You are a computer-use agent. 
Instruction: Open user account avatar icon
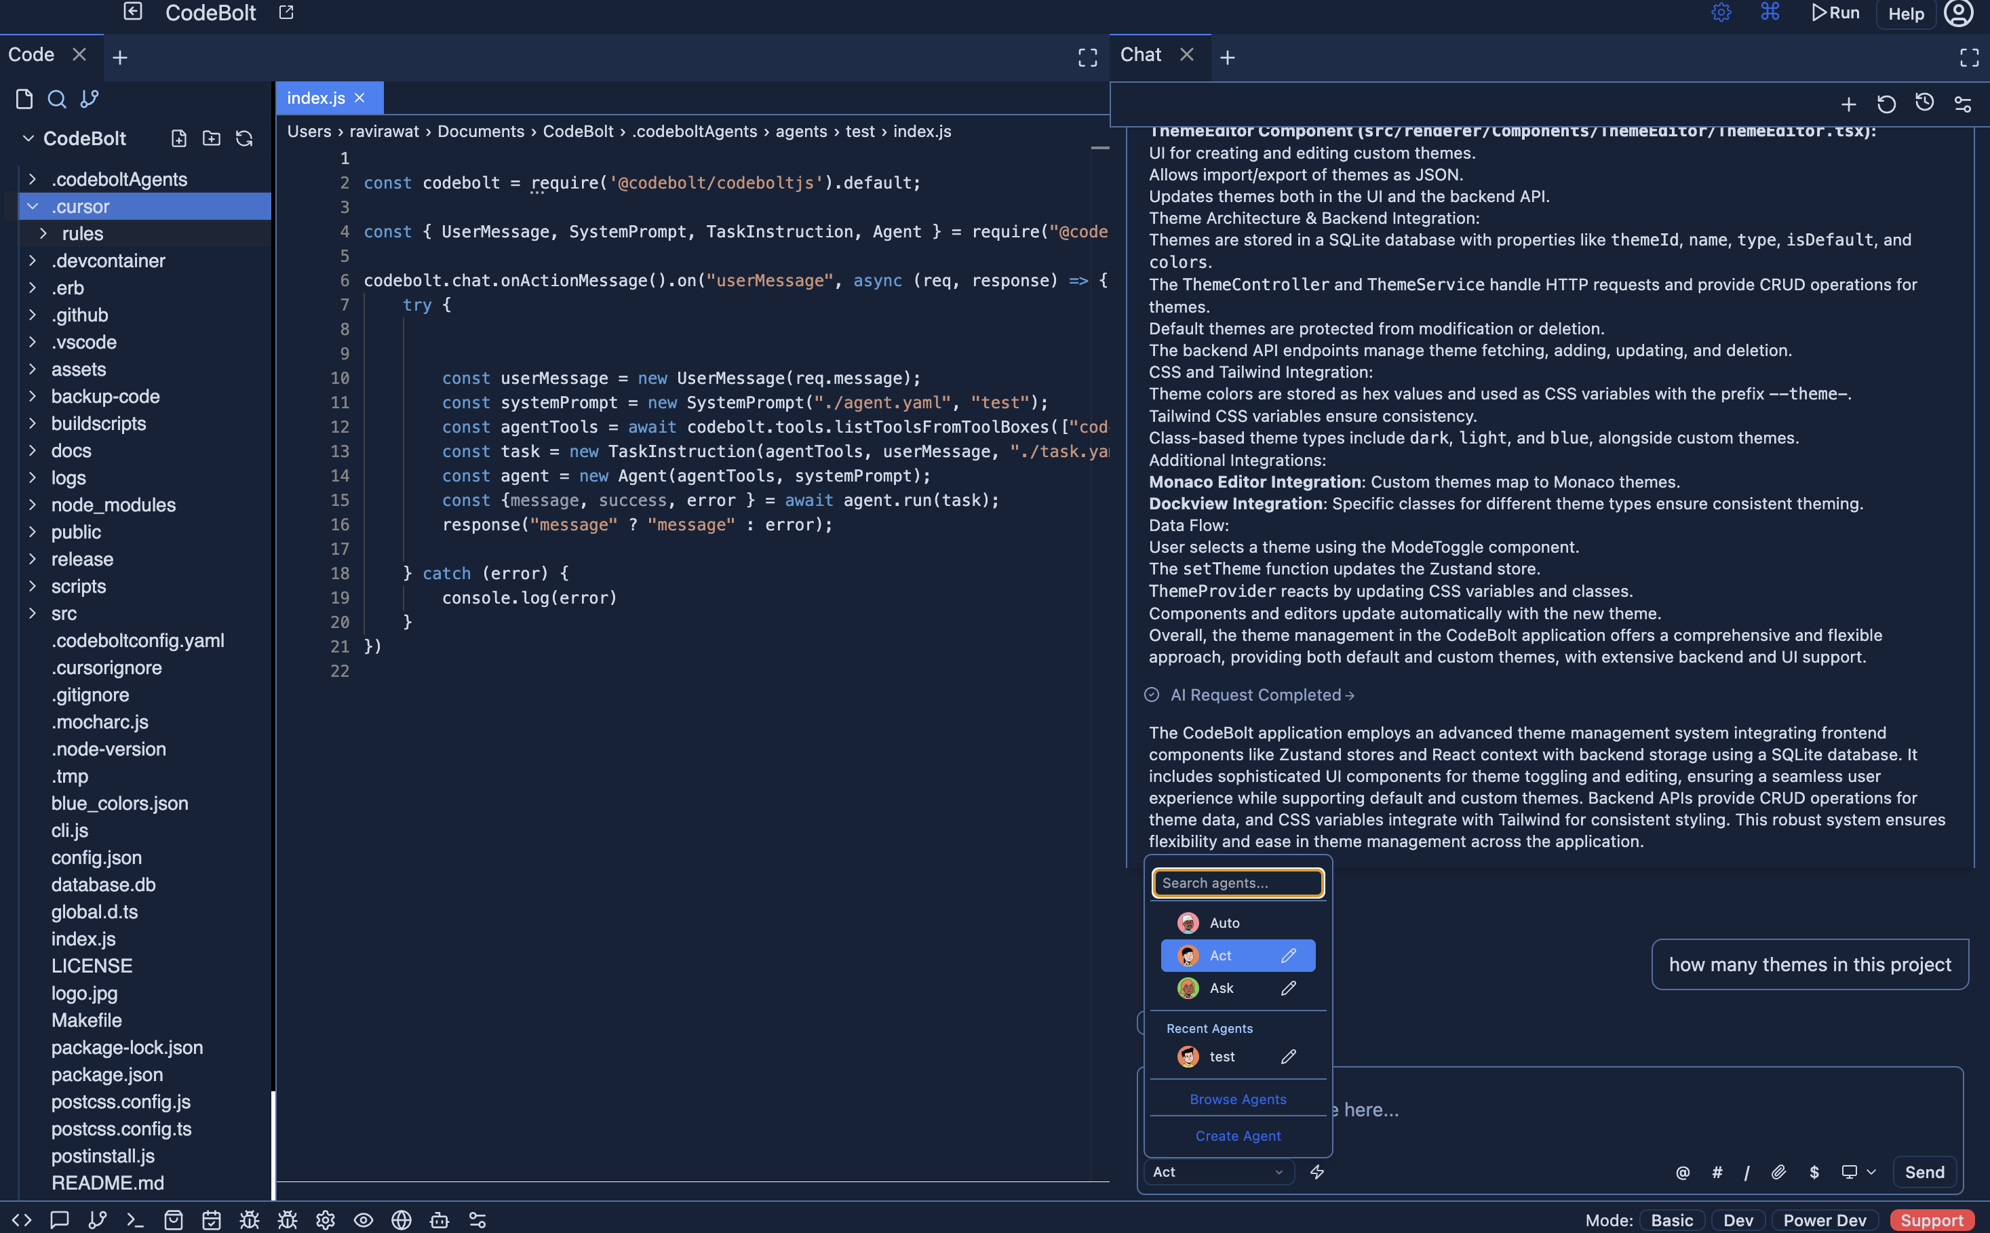tap(1959, 12)
